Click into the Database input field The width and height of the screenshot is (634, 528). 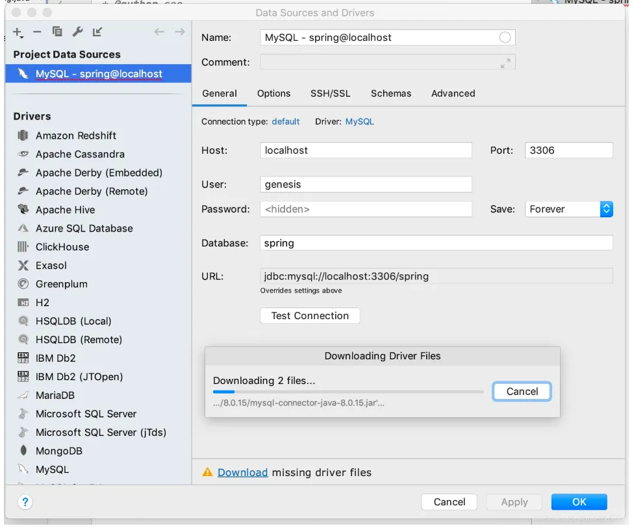pyautogui.click(x=435, y=243)
